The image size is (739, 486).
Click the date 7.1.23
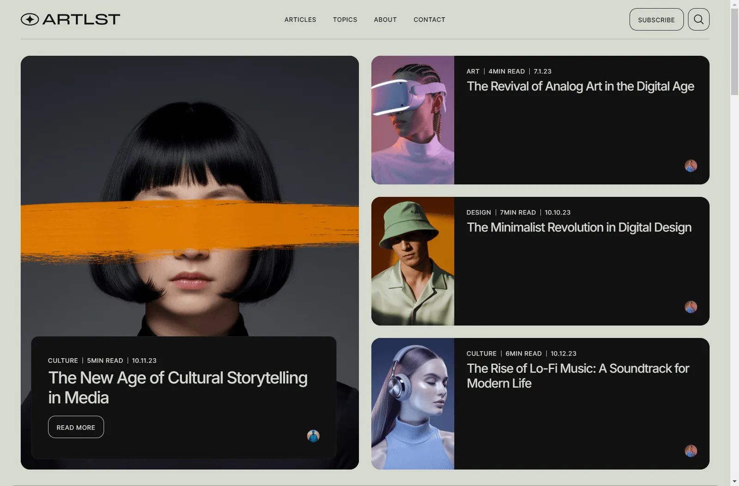tap(543, 71)
